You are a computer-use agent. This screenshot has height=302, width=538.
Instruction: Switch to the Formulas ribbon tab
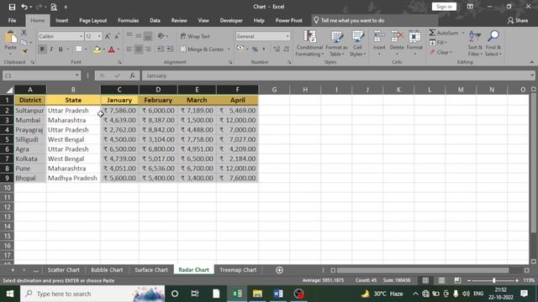coord(128,20)
